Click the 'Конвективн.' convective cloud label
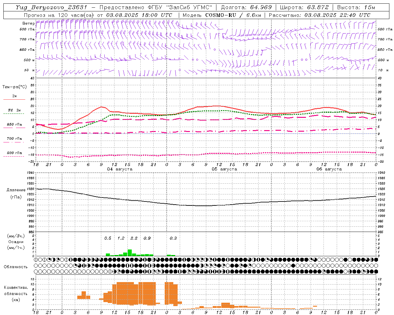Image resolution: width=394 pixels, height=315 pixels. [16, 288]
